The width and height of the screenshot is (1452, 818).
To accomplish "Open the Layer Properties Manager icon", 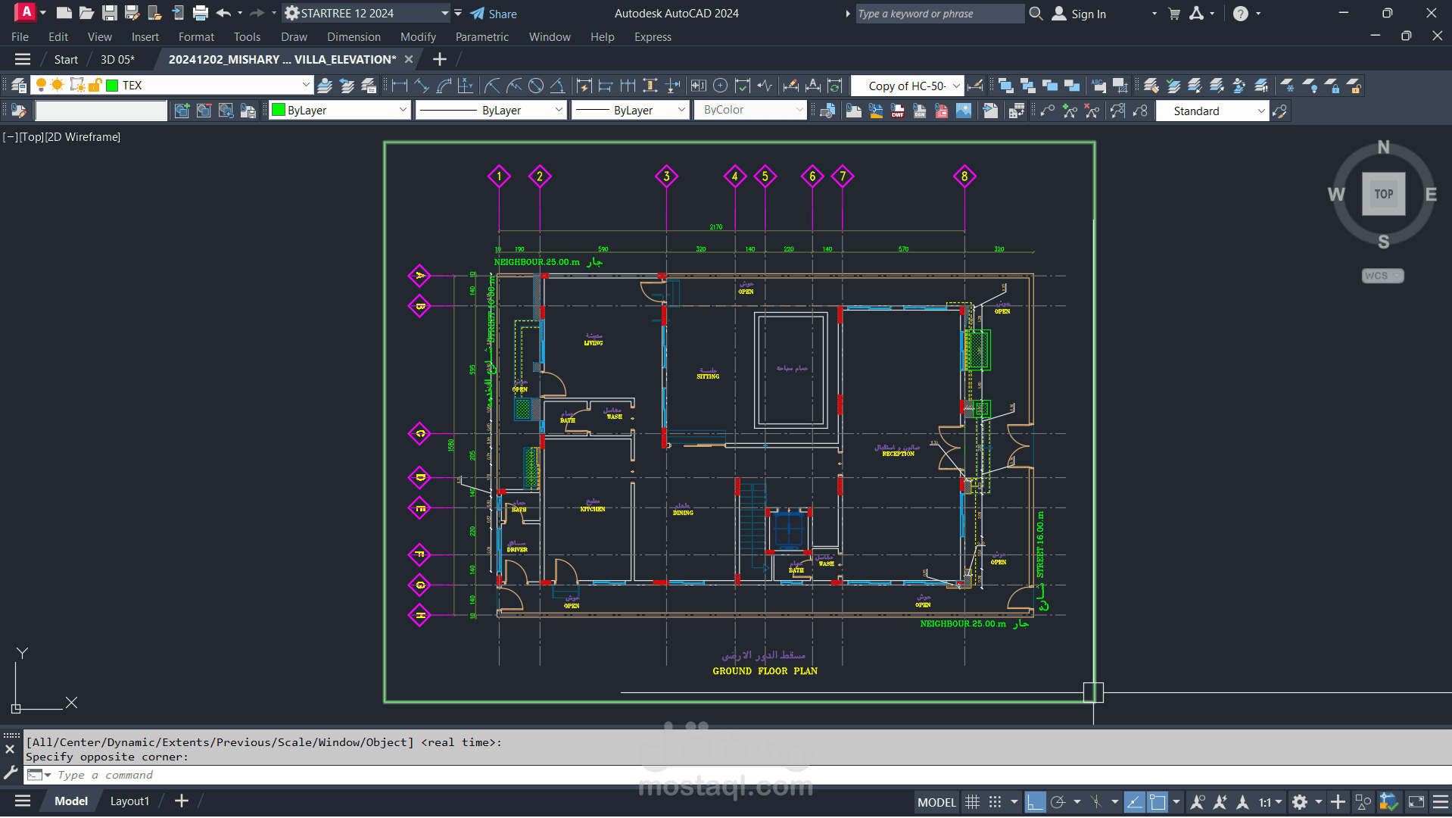I will pyautogui.click(x=19, y=86).
